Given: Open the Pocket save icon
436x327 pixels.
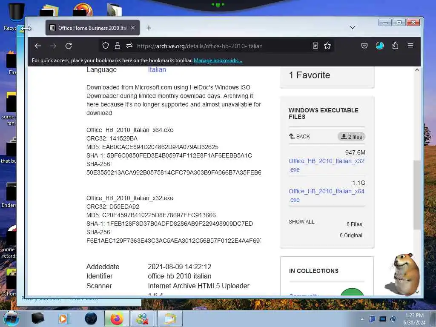Looking at the screenshot, I should [364, 46].
